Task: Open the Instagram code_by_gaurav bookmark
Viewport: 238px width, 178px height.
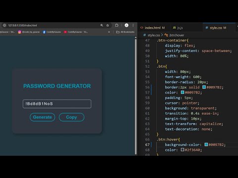Action: pyautogui.click(x=29, y=32)
